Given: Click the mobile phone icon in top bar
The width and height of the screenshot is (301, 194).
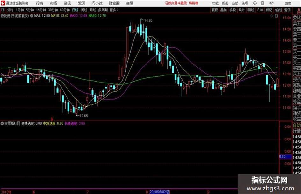Looking at the screenshot, I should click(262, 3).
